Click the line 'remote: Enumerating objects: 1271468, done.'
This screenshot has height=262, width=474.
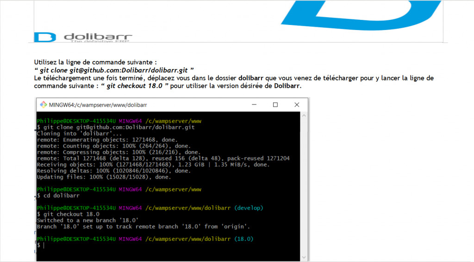[107, 140]
